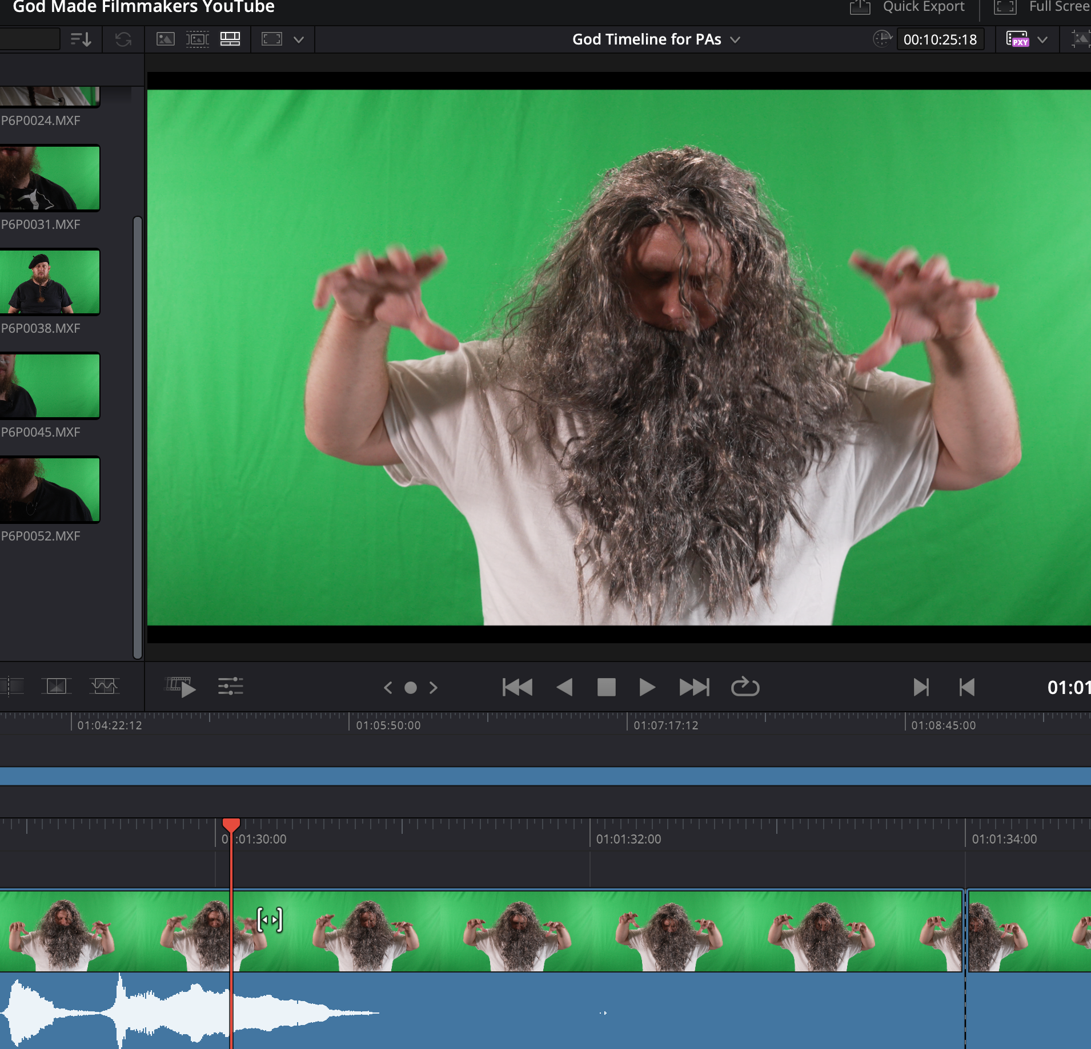The height and width of the screenshot is (1049, 1091).
Task: Click the sort media pool icon
Action: [x=81, y=39]
